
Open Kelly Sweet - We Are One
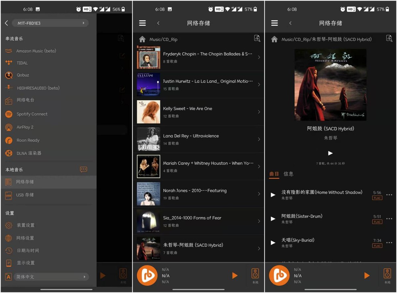click(x=198, y=112)
